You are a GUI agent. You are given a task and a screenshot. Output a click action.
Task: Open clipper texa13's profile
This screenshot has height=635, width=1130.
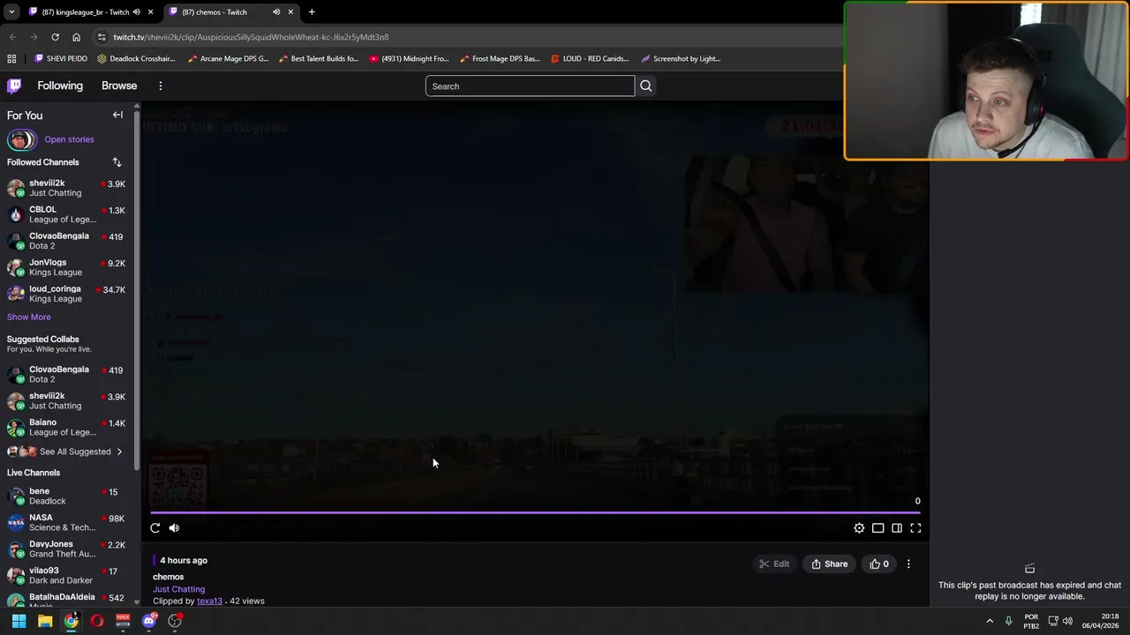point(209,601)
